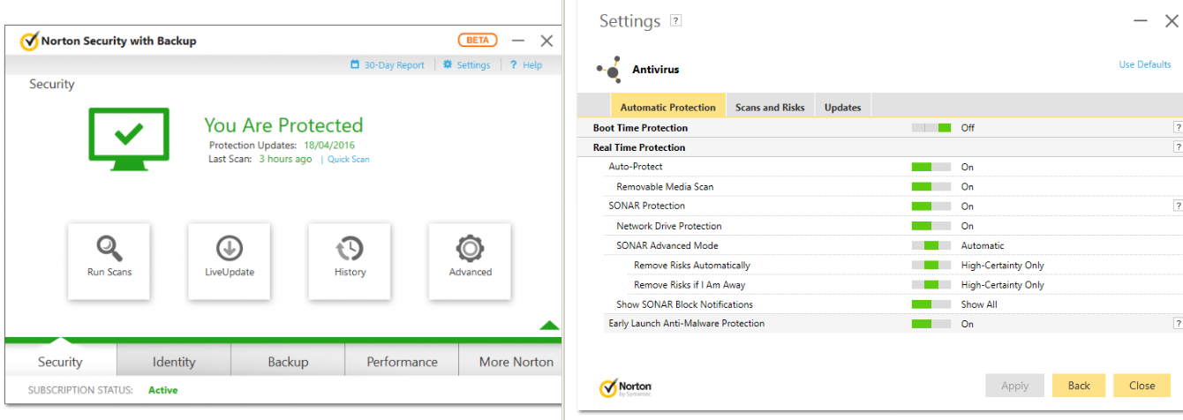Toggle SONAR Protection switch
1183x420 pixels.
pos(931,206)
